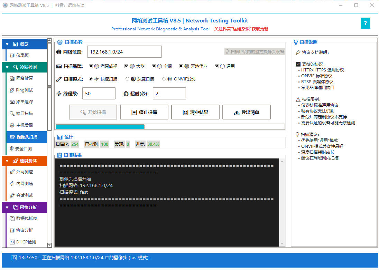Click the 数据包抓包 sidebar icon
Image resolution: width=379 pixels, height=270 pixels.
12,219
